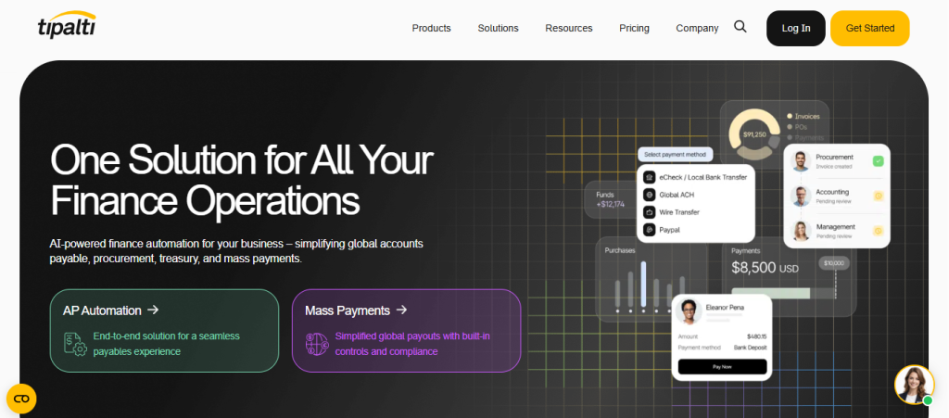Open the Products menu
Viewport: 949px width, 418px height.
[432, 28]
